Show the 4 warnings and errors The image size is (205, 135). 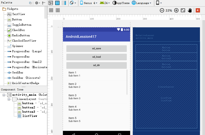pos(198,10)
